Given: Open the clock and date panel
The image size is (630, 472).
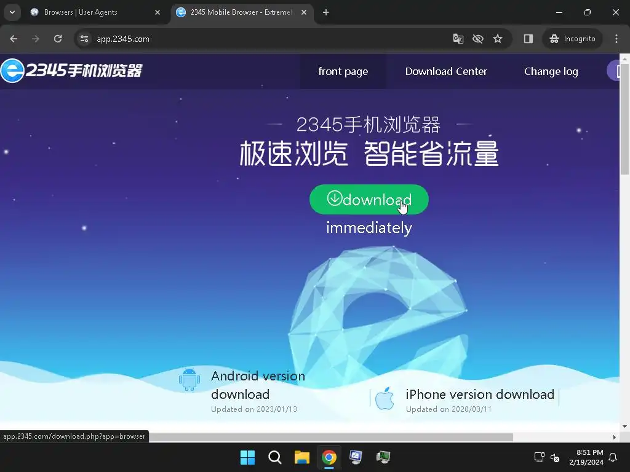Looking at the screenshot, I should pos(586,457).
